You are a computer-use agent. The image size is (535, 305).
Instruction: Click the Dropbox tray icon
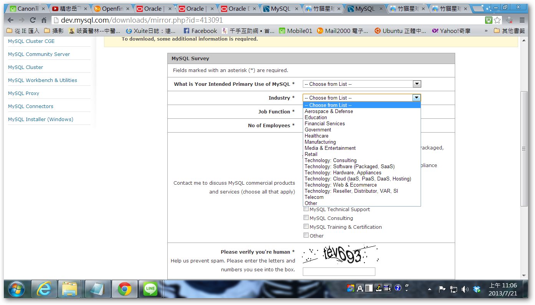click(477, 289)
